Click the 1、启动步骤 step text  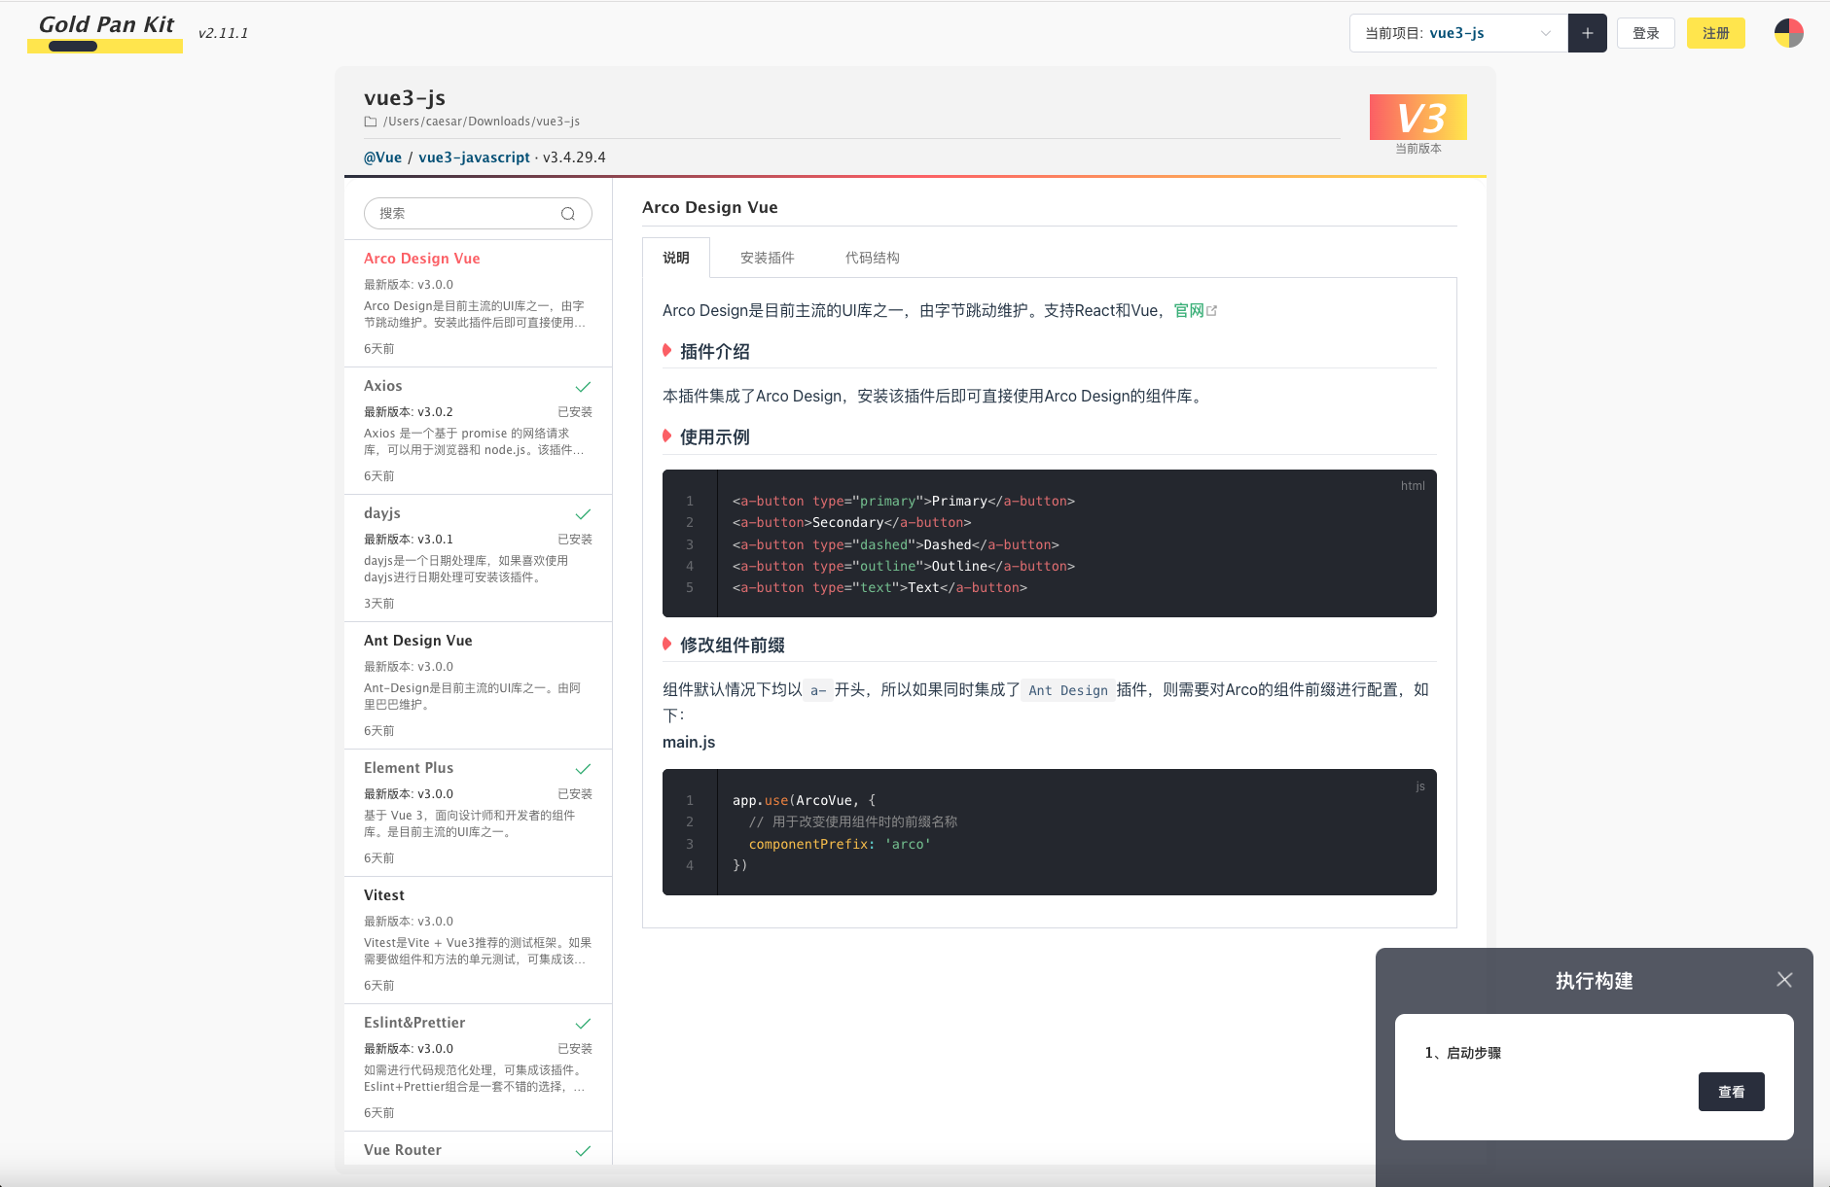point(1463,1053)
